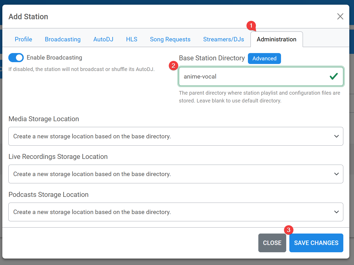Viewport: 354px width, 265px height.
Task: Click the Media Storage Location heading
Action: (x=44, y=119)
